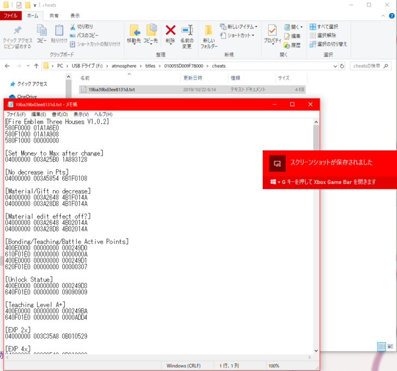This screenshot has height=371, width=397.
Task: Switch to View (表示) ribbon tab
Action: tap(75, 16)
